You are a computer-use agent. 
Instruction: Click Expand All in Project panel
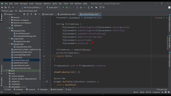coord(28,14)
